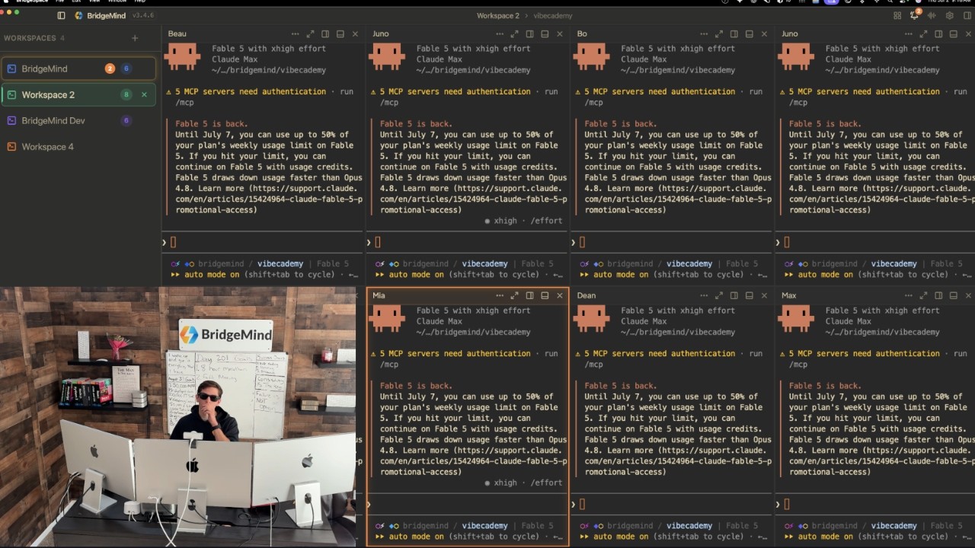This screenshot has height=548, width=975.
Task: Click the vibecademy breadcrumb in title bar
Action: click(553, 15)
